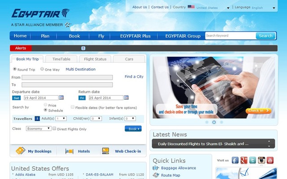Image resolution: width=287 pixels, height=179 pixels.
Task: Switch to the Flight Status tab
Action: (95, 59)
